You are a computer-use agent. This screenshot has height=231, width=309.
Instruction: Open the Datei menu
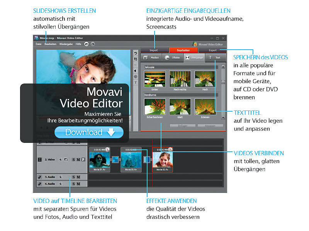click(38, 44)
